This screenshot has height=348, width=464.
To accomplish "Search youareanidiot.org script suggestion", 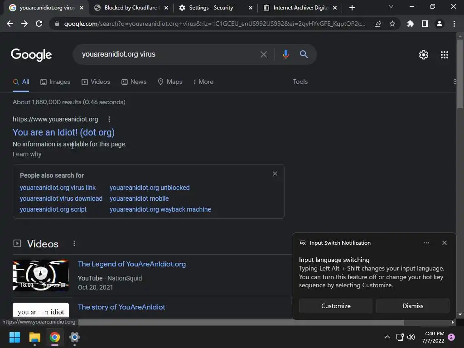I will (53, 209).
